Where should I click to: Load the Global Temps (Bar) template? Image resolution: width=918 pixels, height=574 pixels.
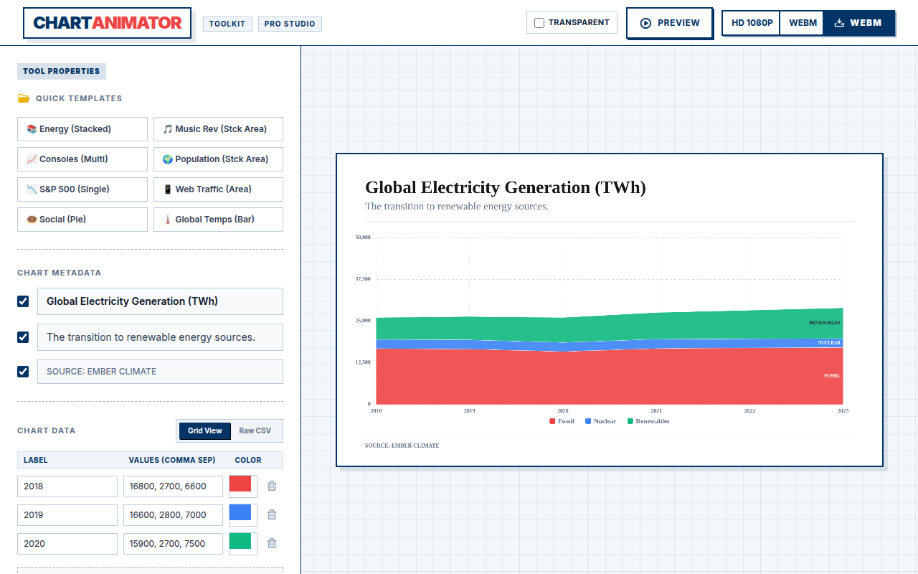tap(218, 220)
